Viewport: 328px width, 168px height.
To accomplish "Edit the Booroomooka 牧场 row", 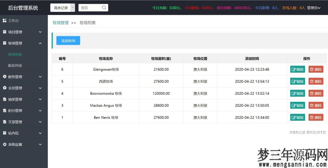I will point(298,93).
